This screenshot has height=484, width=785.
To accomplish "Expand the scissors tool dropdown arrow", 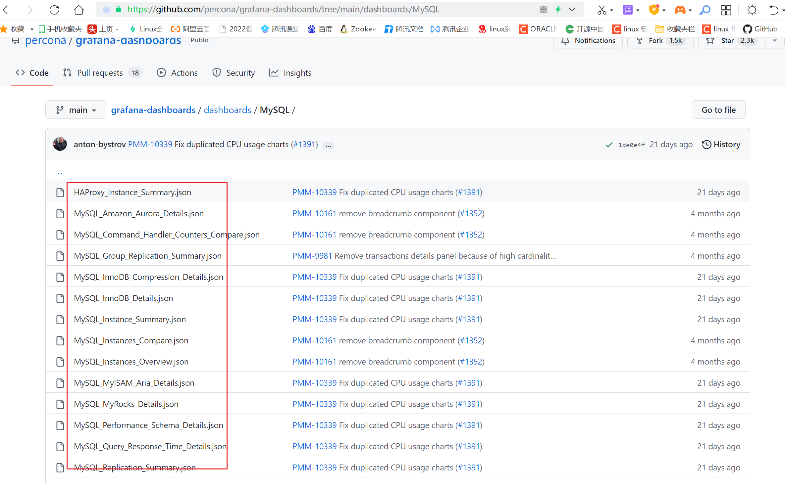I will (611, 10).
